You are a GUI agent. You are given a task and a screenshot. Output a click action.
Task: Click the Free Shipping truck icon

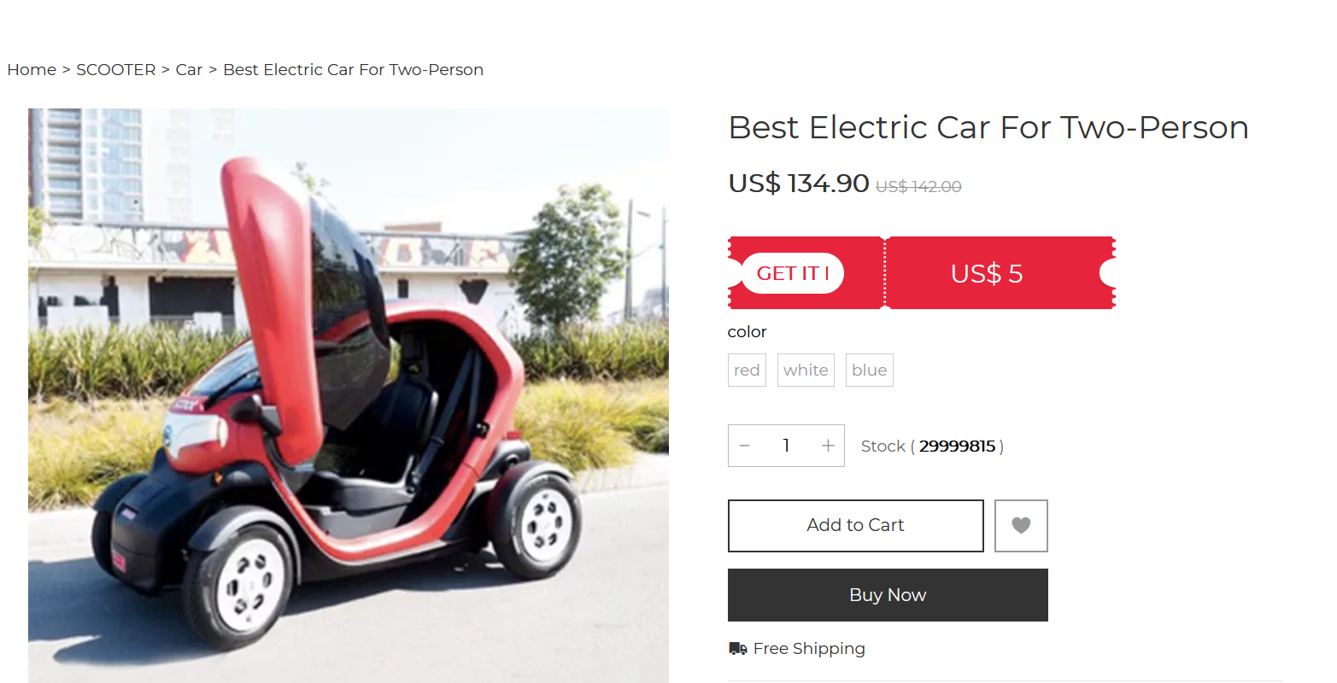(x=738, y=649)
